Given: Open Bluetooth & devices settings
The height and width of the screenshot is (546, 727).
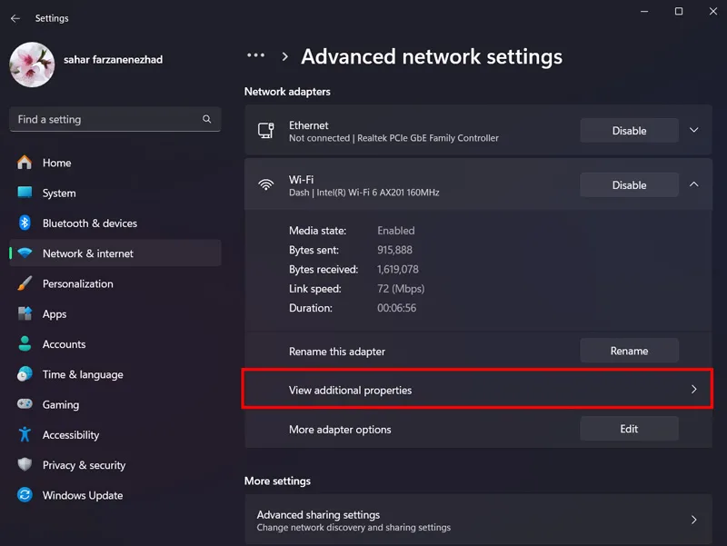Looking at the screenshot, I should (115, 223).
